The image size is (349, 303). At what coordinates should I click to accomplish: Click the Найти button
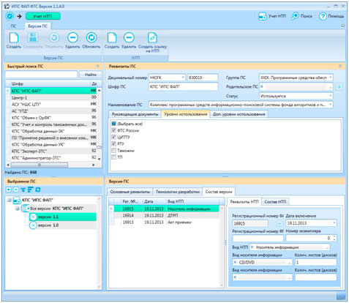(x=91, y=75)
